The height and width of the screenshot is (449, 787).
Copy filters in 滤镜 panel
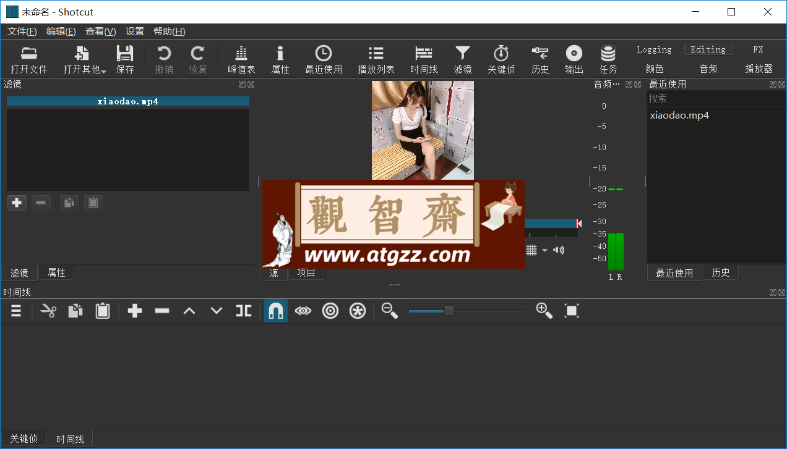click(69, 203)
